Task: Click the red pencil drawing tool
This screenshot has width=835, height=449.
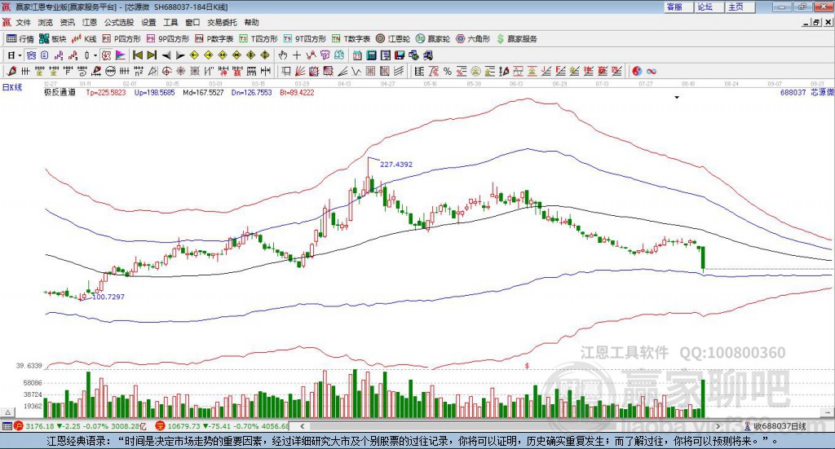Action: 11,71
